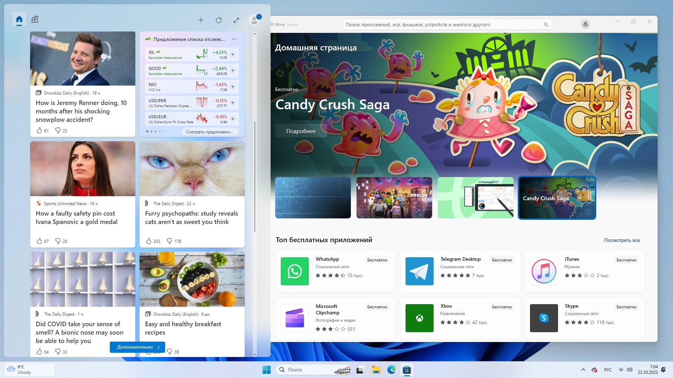Viewport: 673px width, 378px height.
Task: Expand widgets panel to full view
Action: pos(236,20)
